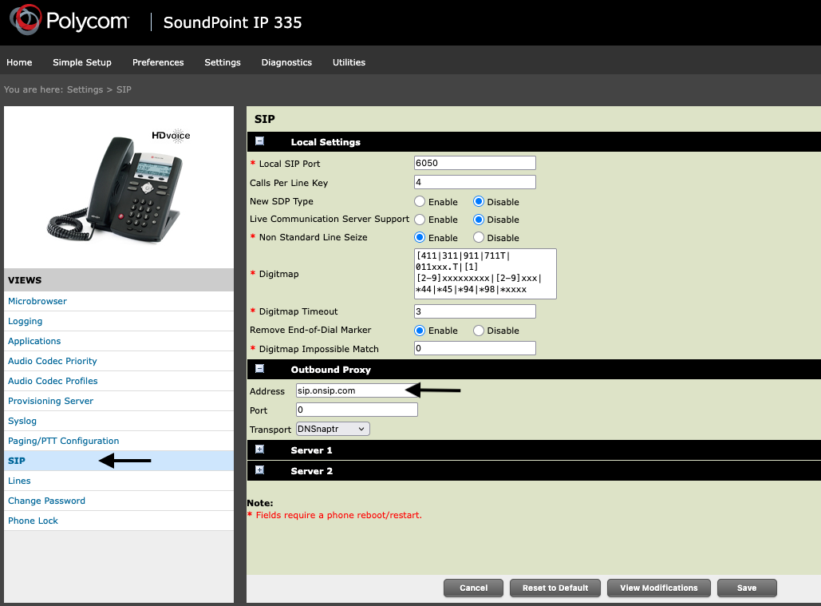Image resolution: width=821 pixels, height=606 pixels.
Task: Expand the Server 1 section
Action: [259, 450]
